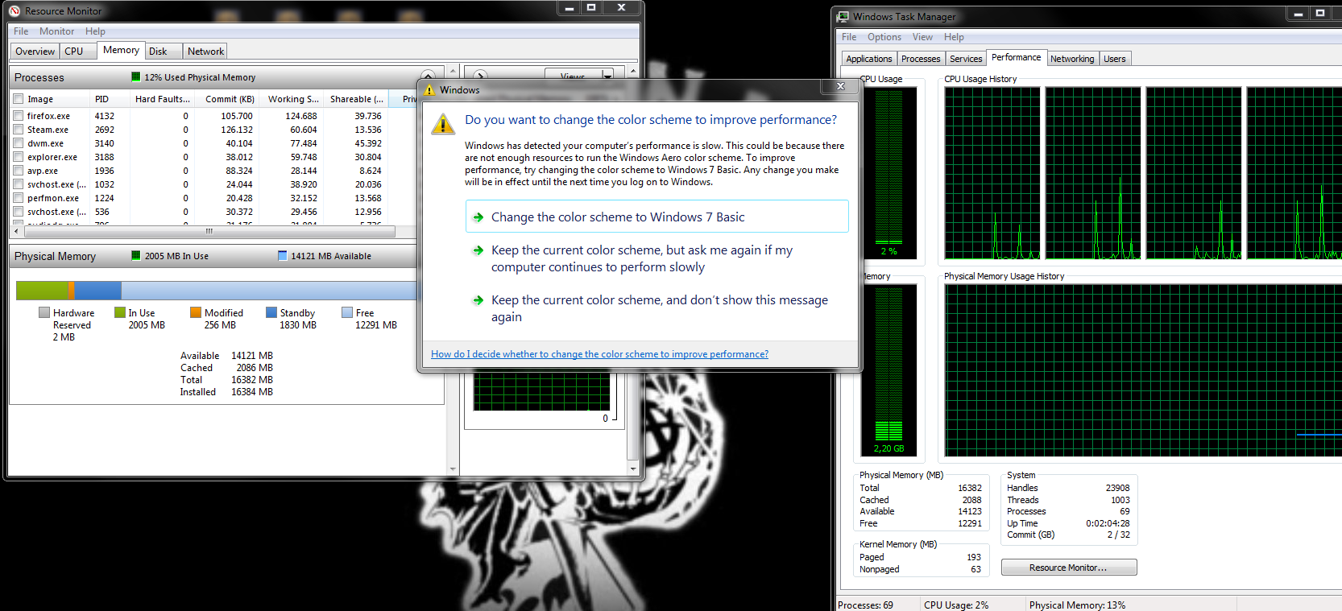The width and height of the screenshot is (1342, 611).
Task: Choose keep scheme but ask me again
Action: [657, 258]
